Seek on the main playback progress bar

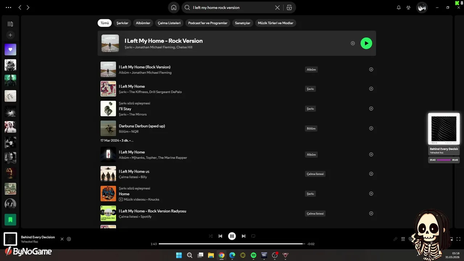(x=232, y=244)
